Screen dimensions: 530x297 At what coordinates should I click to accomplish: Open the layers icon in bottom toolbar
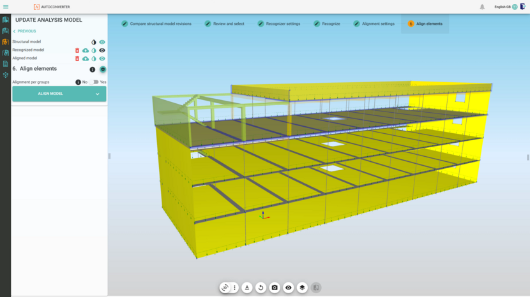(x=302, y=288)
